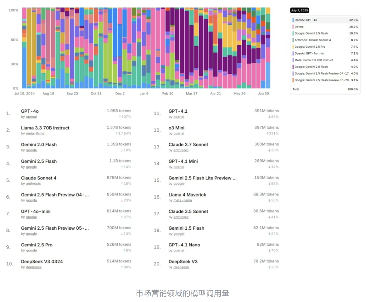
Task: Visit the deepseek link under DeepSeek V3 rank 20
Action: pyautogui.click(x=181, y=267)
